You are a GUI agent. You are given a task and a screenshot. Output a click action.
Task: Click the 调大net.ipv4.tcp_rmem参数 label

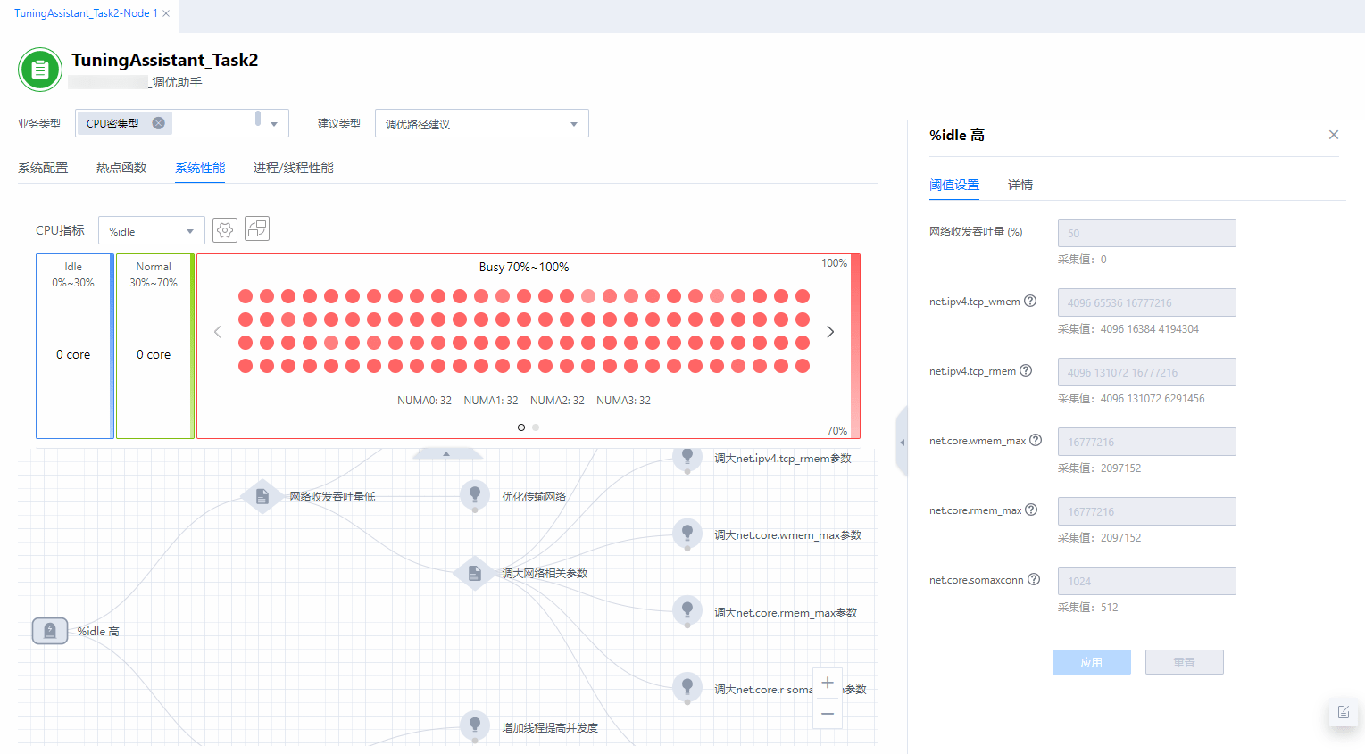coord(783,458)
